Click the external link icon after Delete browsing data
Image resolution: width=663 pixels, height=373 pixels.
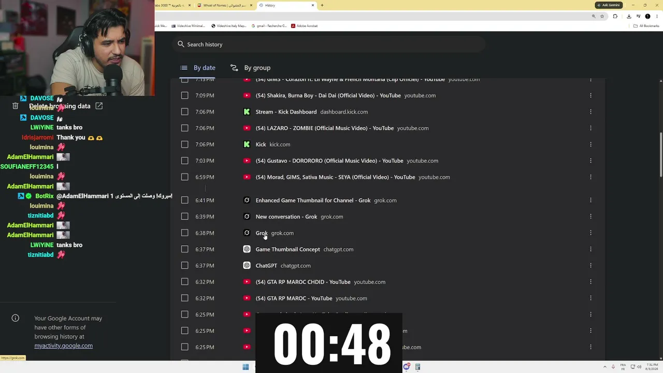click(x=99, y=106)
